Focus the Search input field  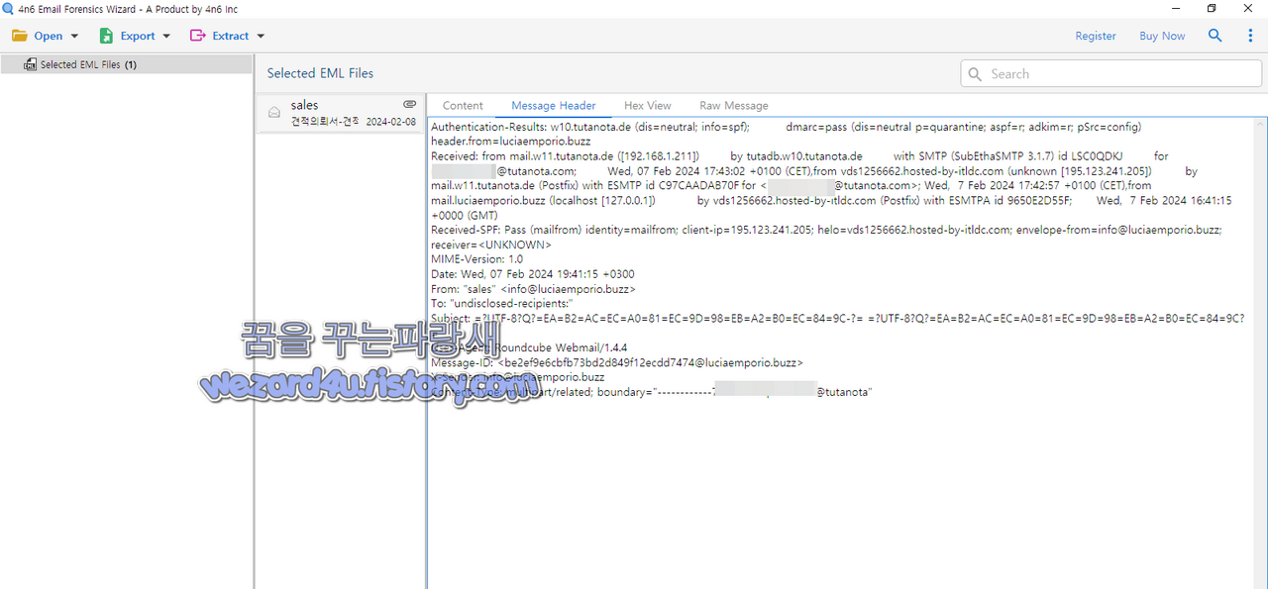tap(1110, 73)
